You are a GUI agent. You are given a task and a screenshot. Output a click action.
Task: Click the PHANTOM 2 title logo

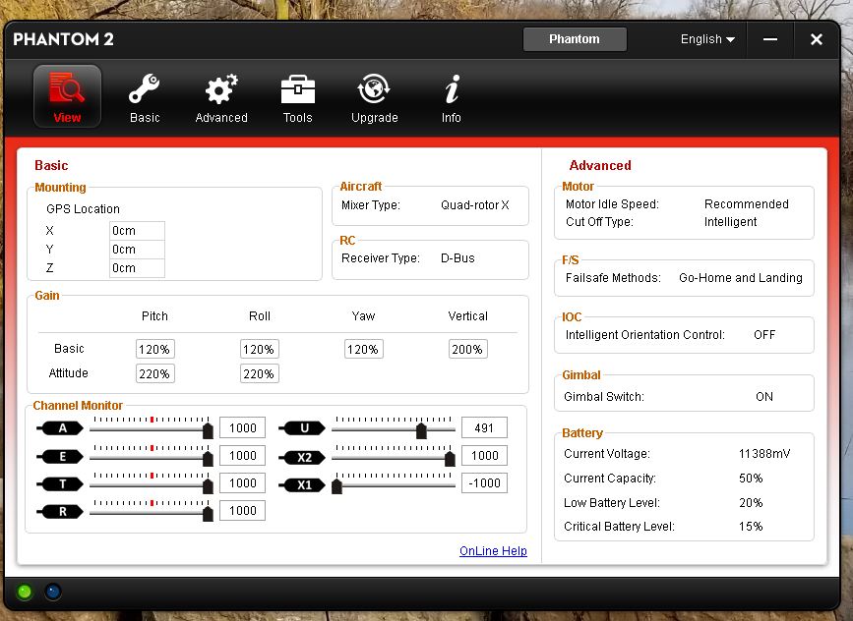click(x=63, y=39)
